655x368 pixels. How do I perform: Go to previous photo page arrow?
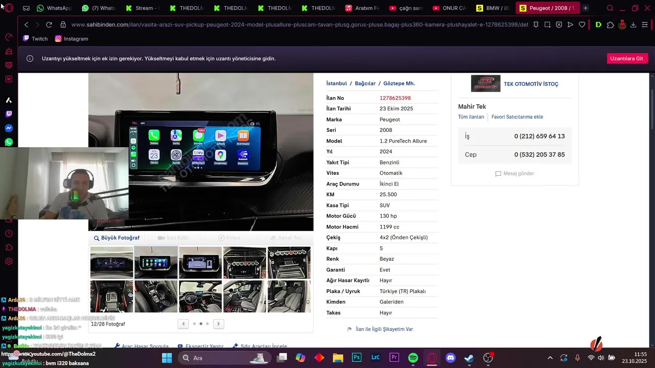[x=183, y=324]
